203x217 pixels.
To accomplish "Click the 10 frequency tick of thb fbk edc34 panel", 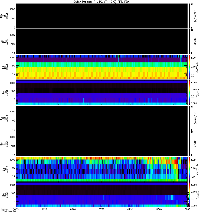I will click(14, 74).
